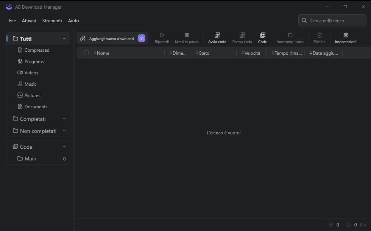
Task: Select Documents category label
Action: click(x=36, y=107)
